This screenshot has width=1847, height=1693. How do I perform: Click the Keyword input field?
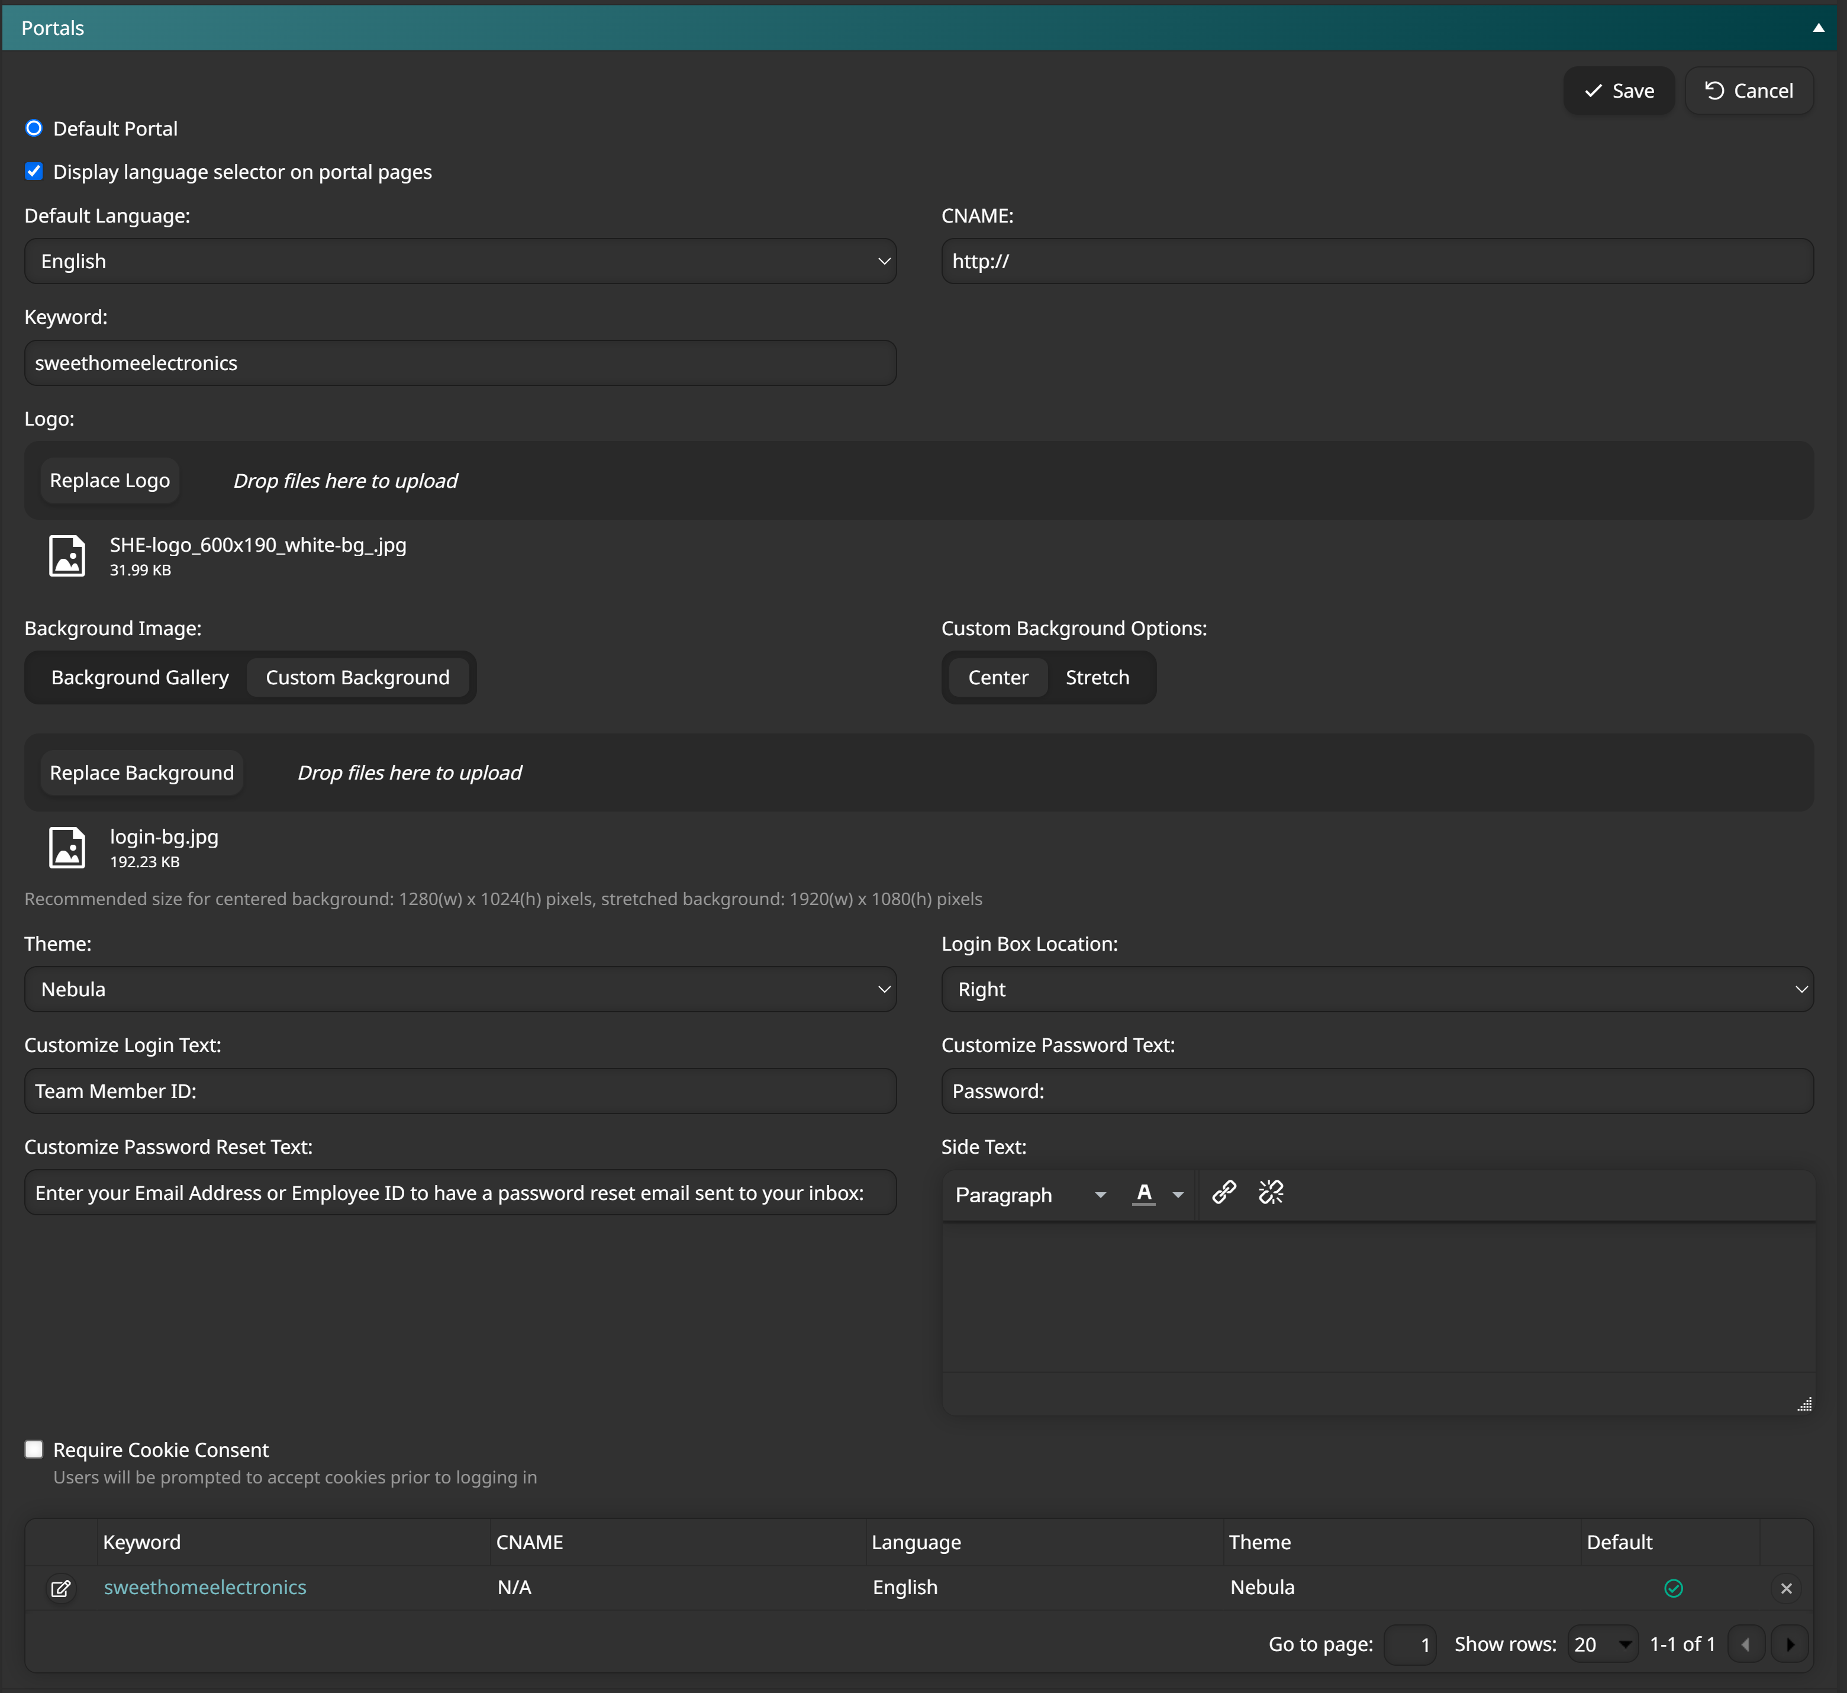point(460,363)
